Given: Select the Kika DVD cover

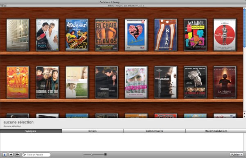Looking at the screenshot, I should (x=166, y=35).
